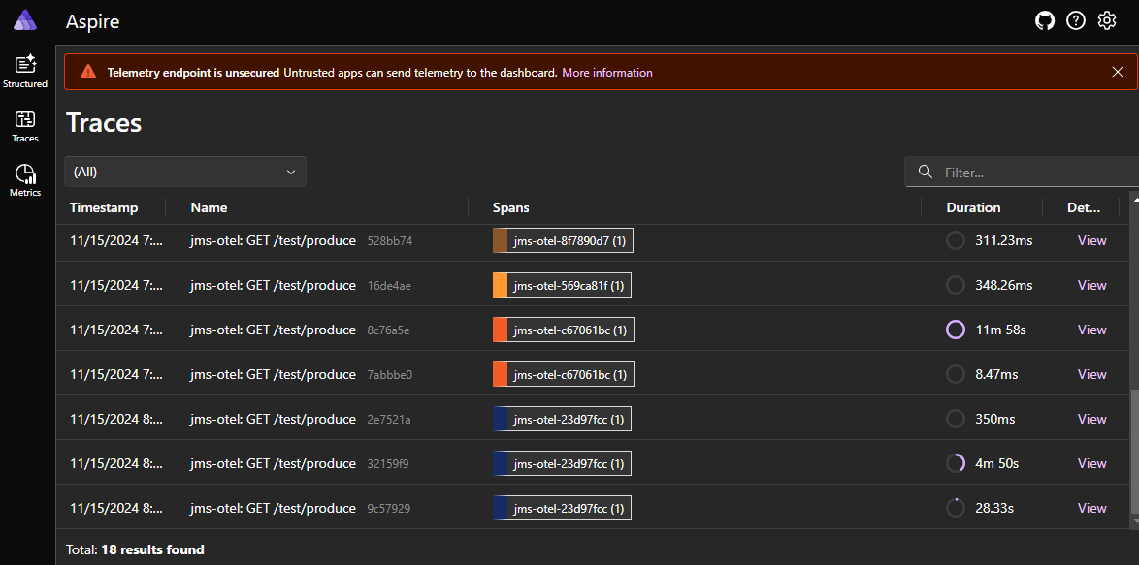Select trace ID 8c76a5e text
Image resolution: width=1139 pixels, height=565 pixels.
point(389,330)
